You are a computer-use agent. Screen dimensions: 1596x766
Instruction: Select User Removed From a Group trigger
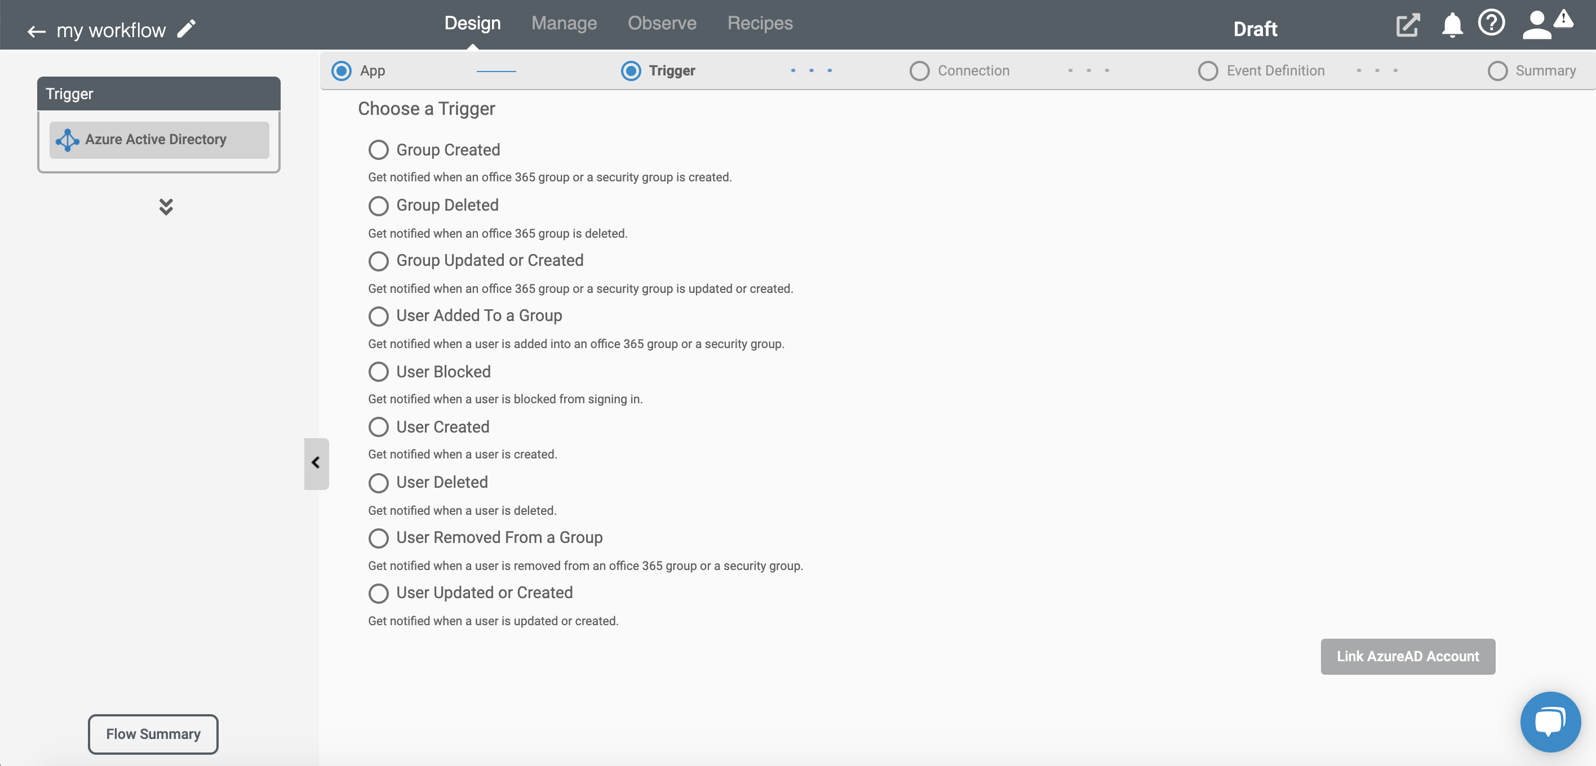click(x=378, y=537)
